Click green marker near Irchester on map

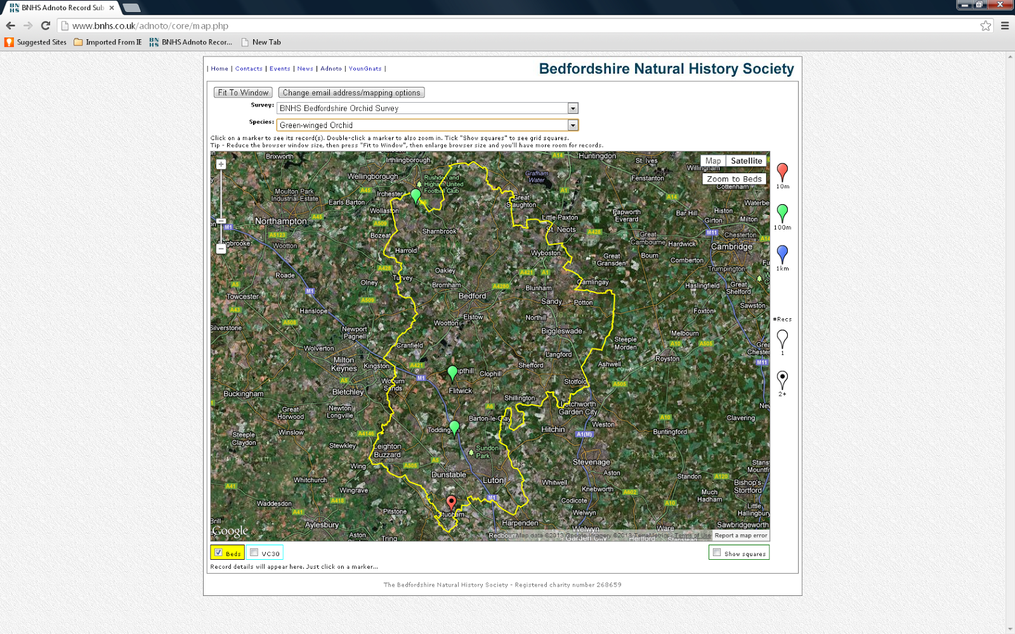416,196
